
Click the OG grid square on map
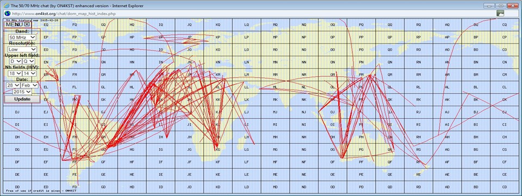[x=332, y=150]
